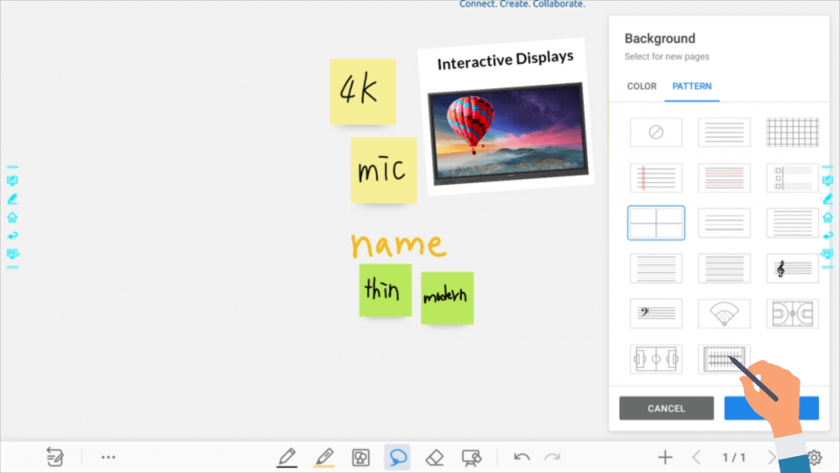Select the yellow highlighter tool
Viewport: 840px width, 473px height.
click(323, 457)
